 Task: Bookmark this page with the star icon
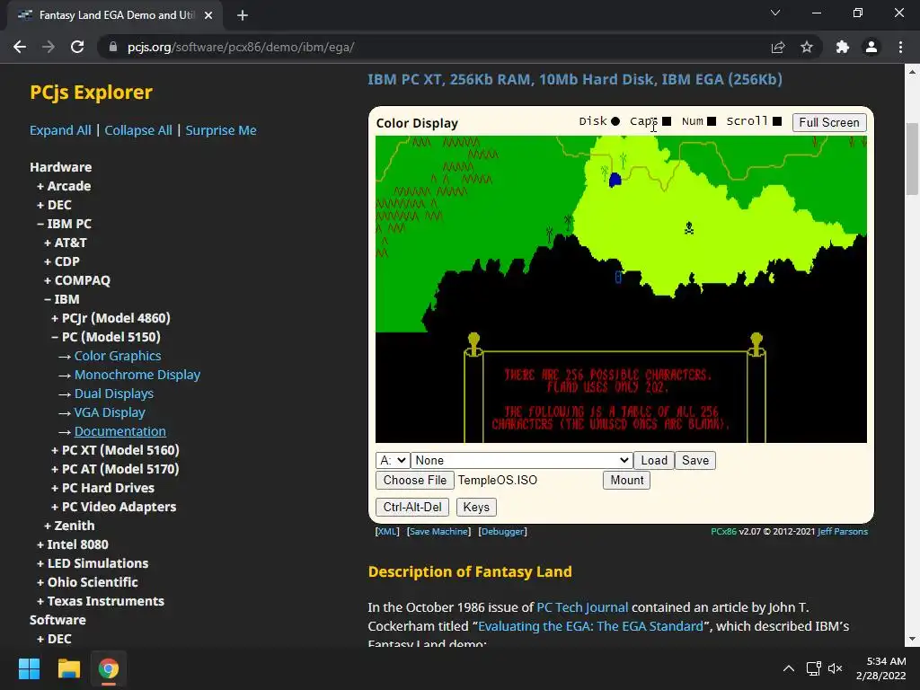coord(807,47)
